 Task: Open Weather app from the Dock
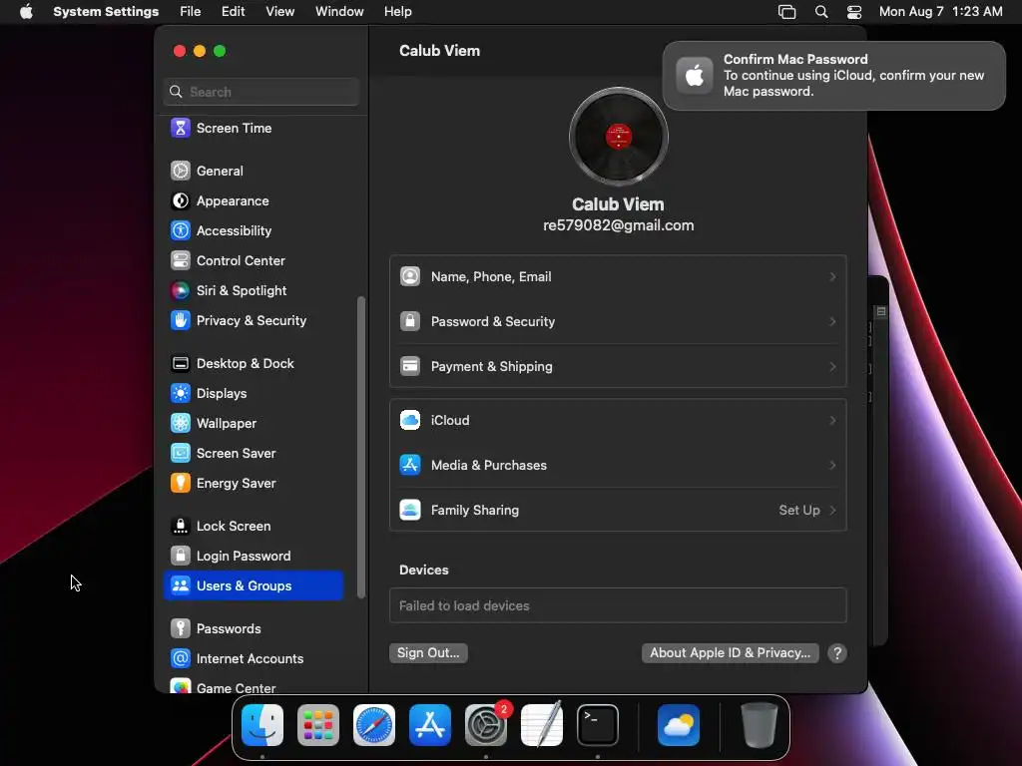click(x=679, y=725)
